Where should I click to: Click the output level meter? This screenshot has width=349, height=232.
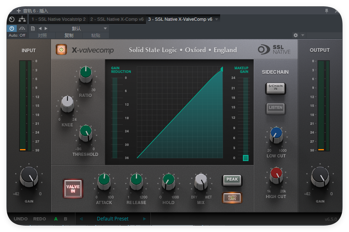pos(323,106)
